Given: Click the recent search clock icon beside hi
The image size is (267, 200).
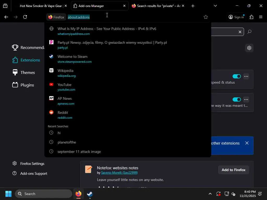Looking at the screenshot, I should coord(51,133).
